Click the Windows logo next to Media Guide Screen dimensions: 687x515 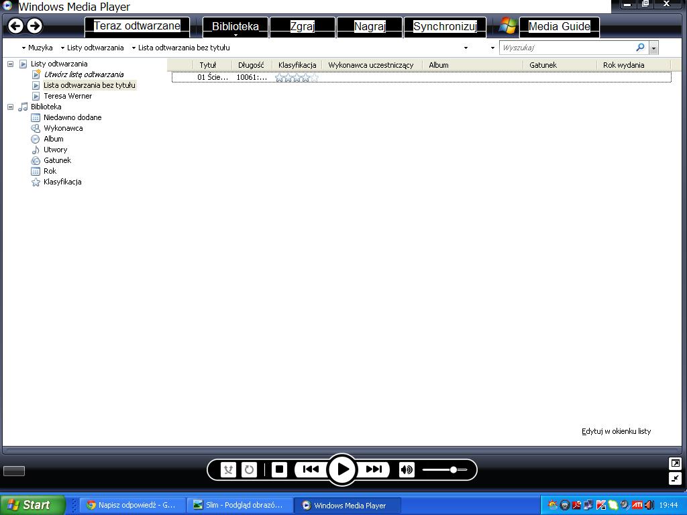(508, 26)
